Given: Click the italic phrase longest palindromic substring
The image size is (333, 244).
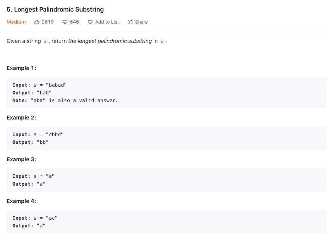Looking at the screenshot, I should pos(115,41).
